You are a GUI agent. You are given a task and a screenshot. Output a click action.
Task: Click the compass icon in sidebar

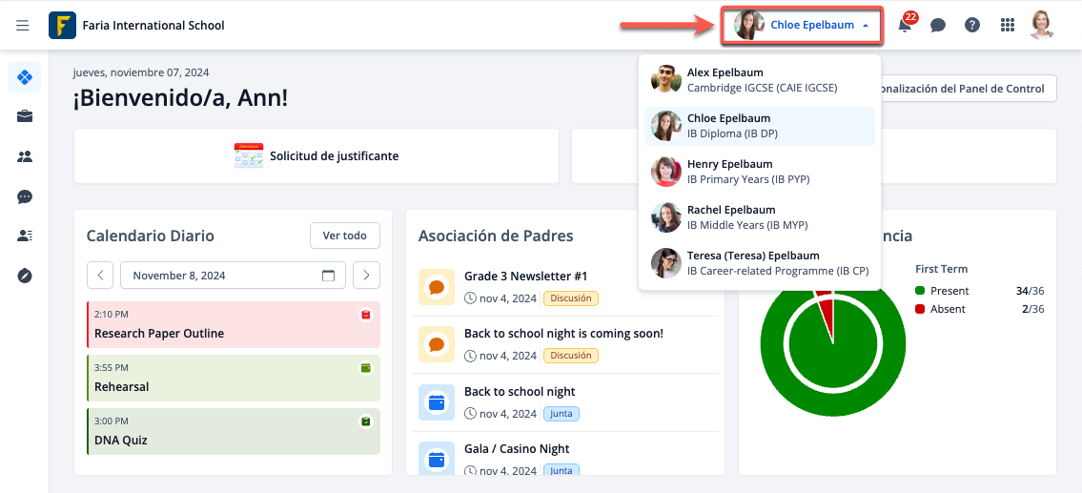point(25,276)
